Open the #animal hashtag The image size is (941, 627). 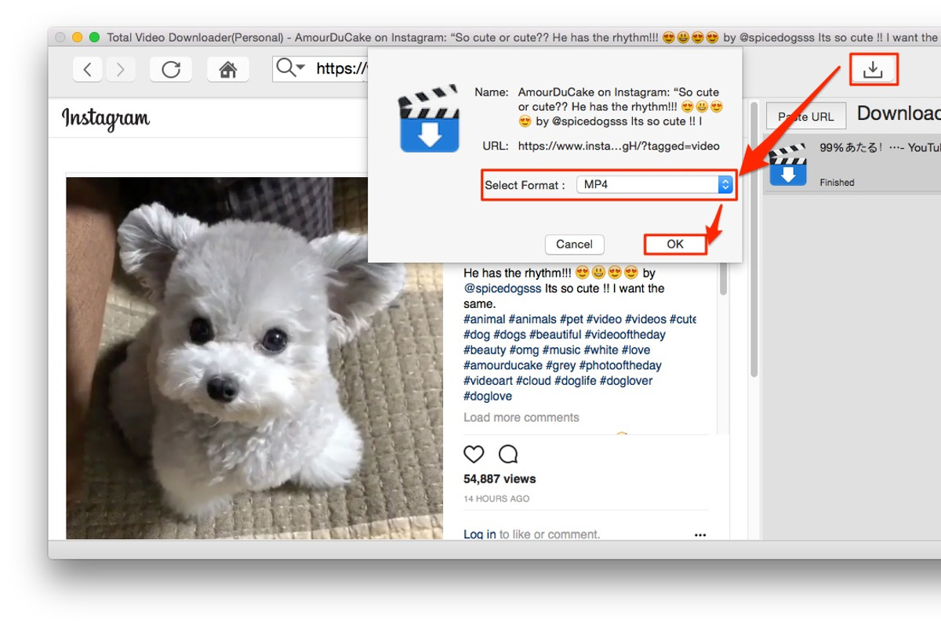[x=485, y=319]
